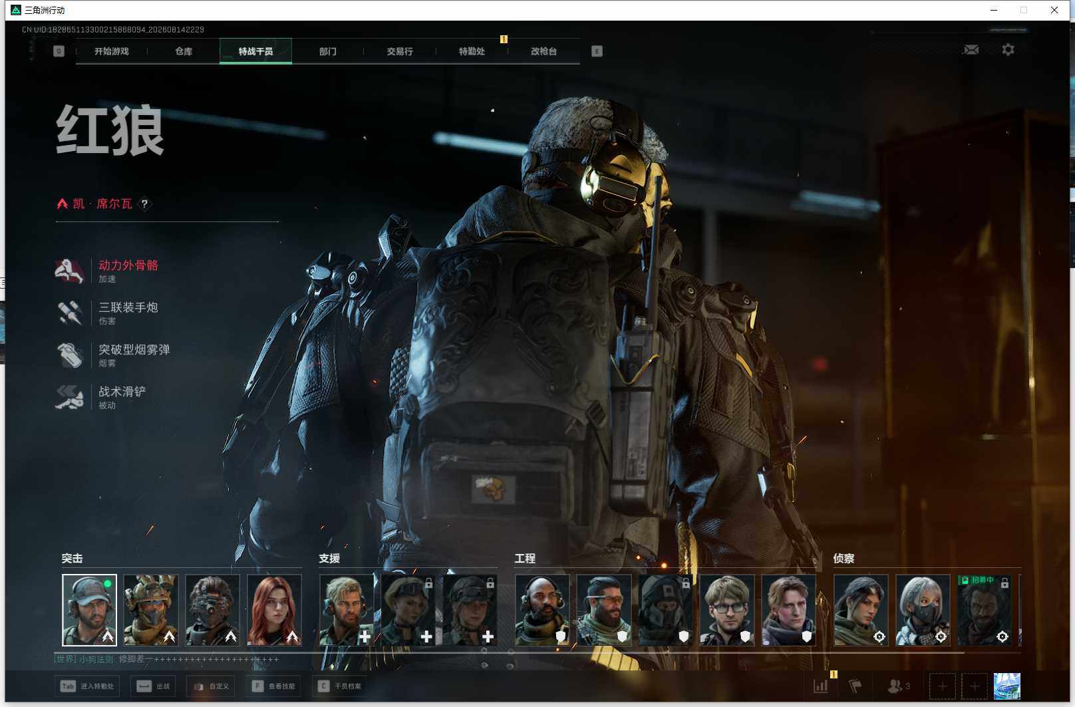
Task: Go to the 部门 tab
Action: pyautogui.click(x=327, y=51)
